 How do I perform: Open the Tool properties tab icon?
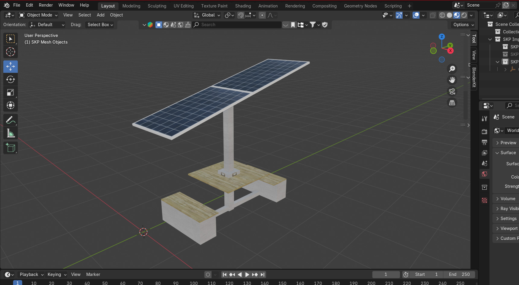(x=485, y=118)
